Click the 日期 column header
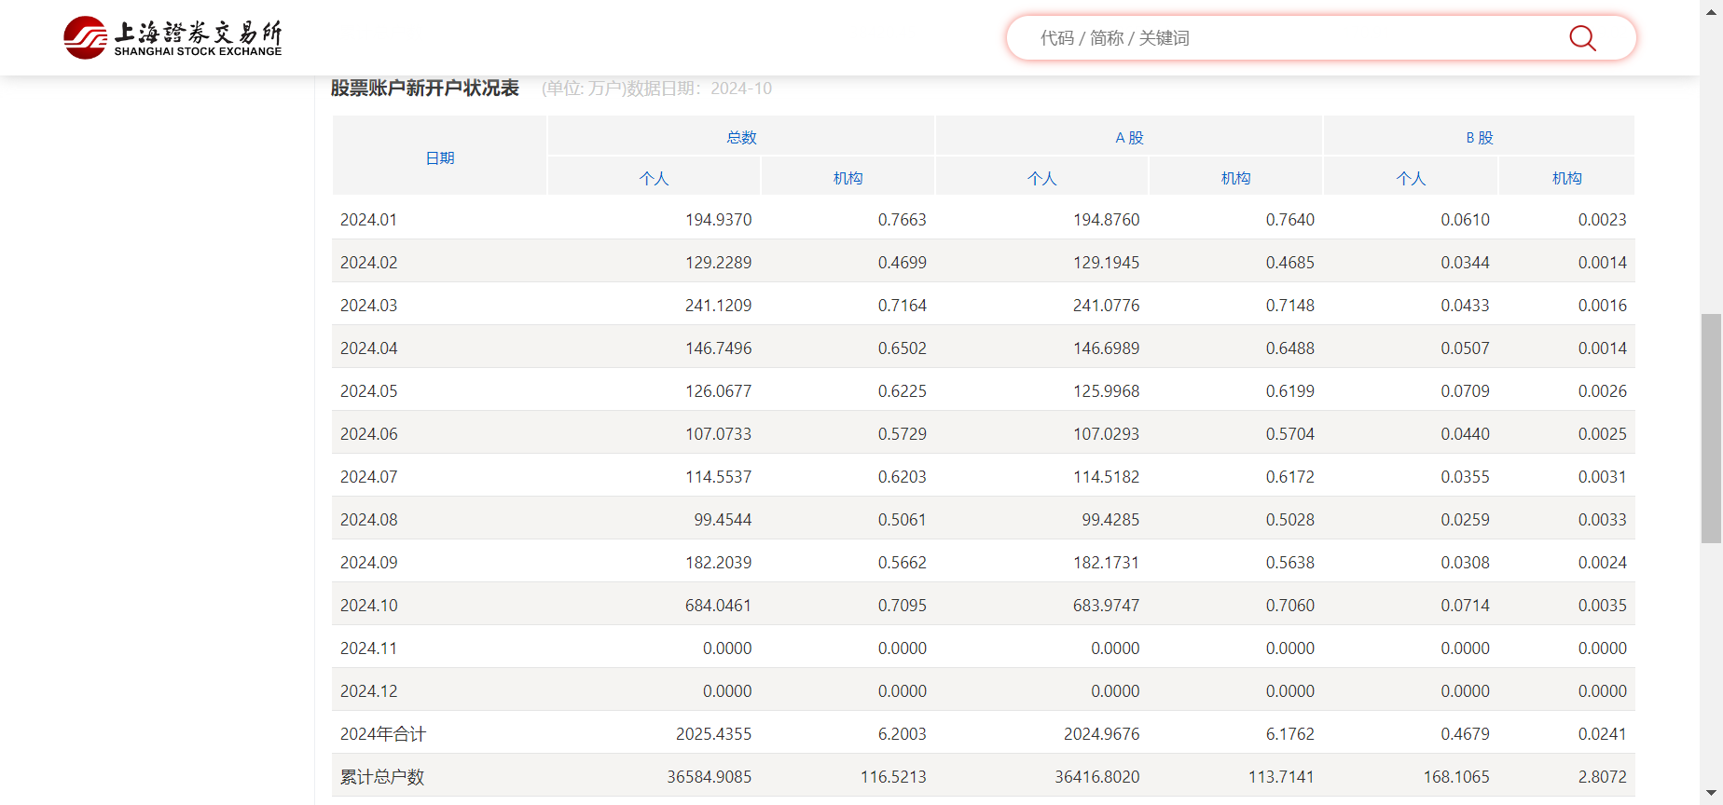 click(x=439, y=157)
